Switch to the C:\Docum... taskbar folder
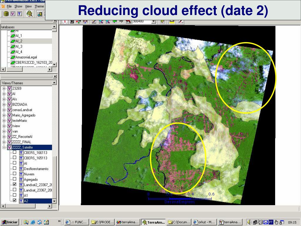 point(179,222)
